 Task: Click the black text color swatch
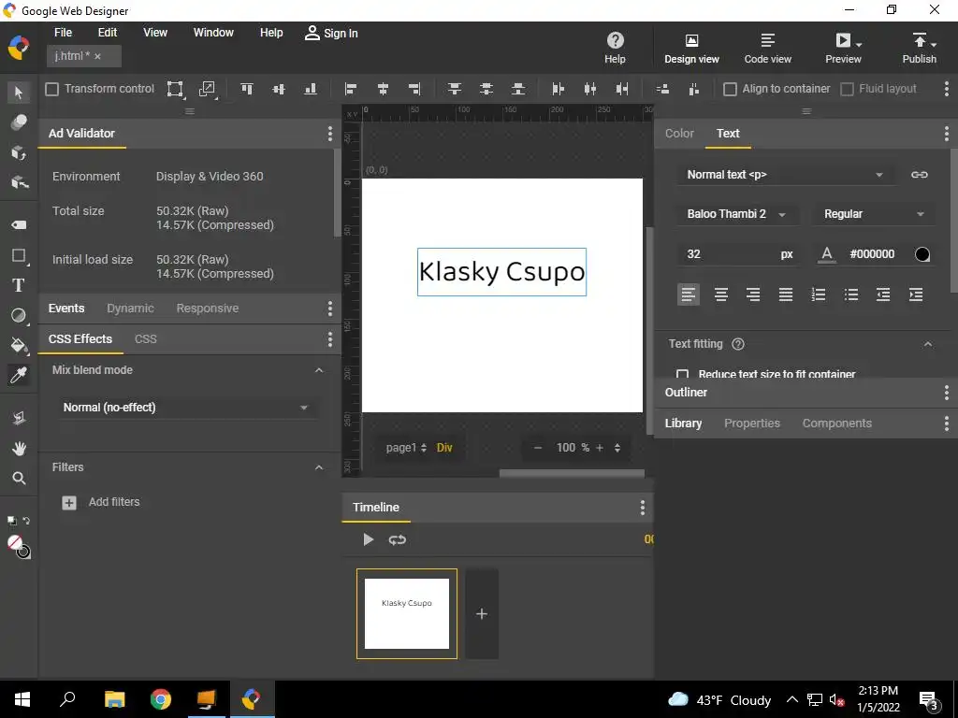pos(922,254)
